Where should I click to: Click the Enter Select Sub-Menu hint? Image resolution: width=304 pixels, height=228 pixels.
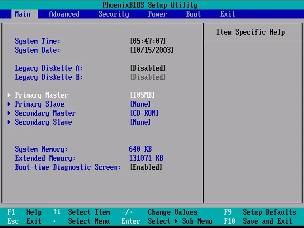point(167,221)
